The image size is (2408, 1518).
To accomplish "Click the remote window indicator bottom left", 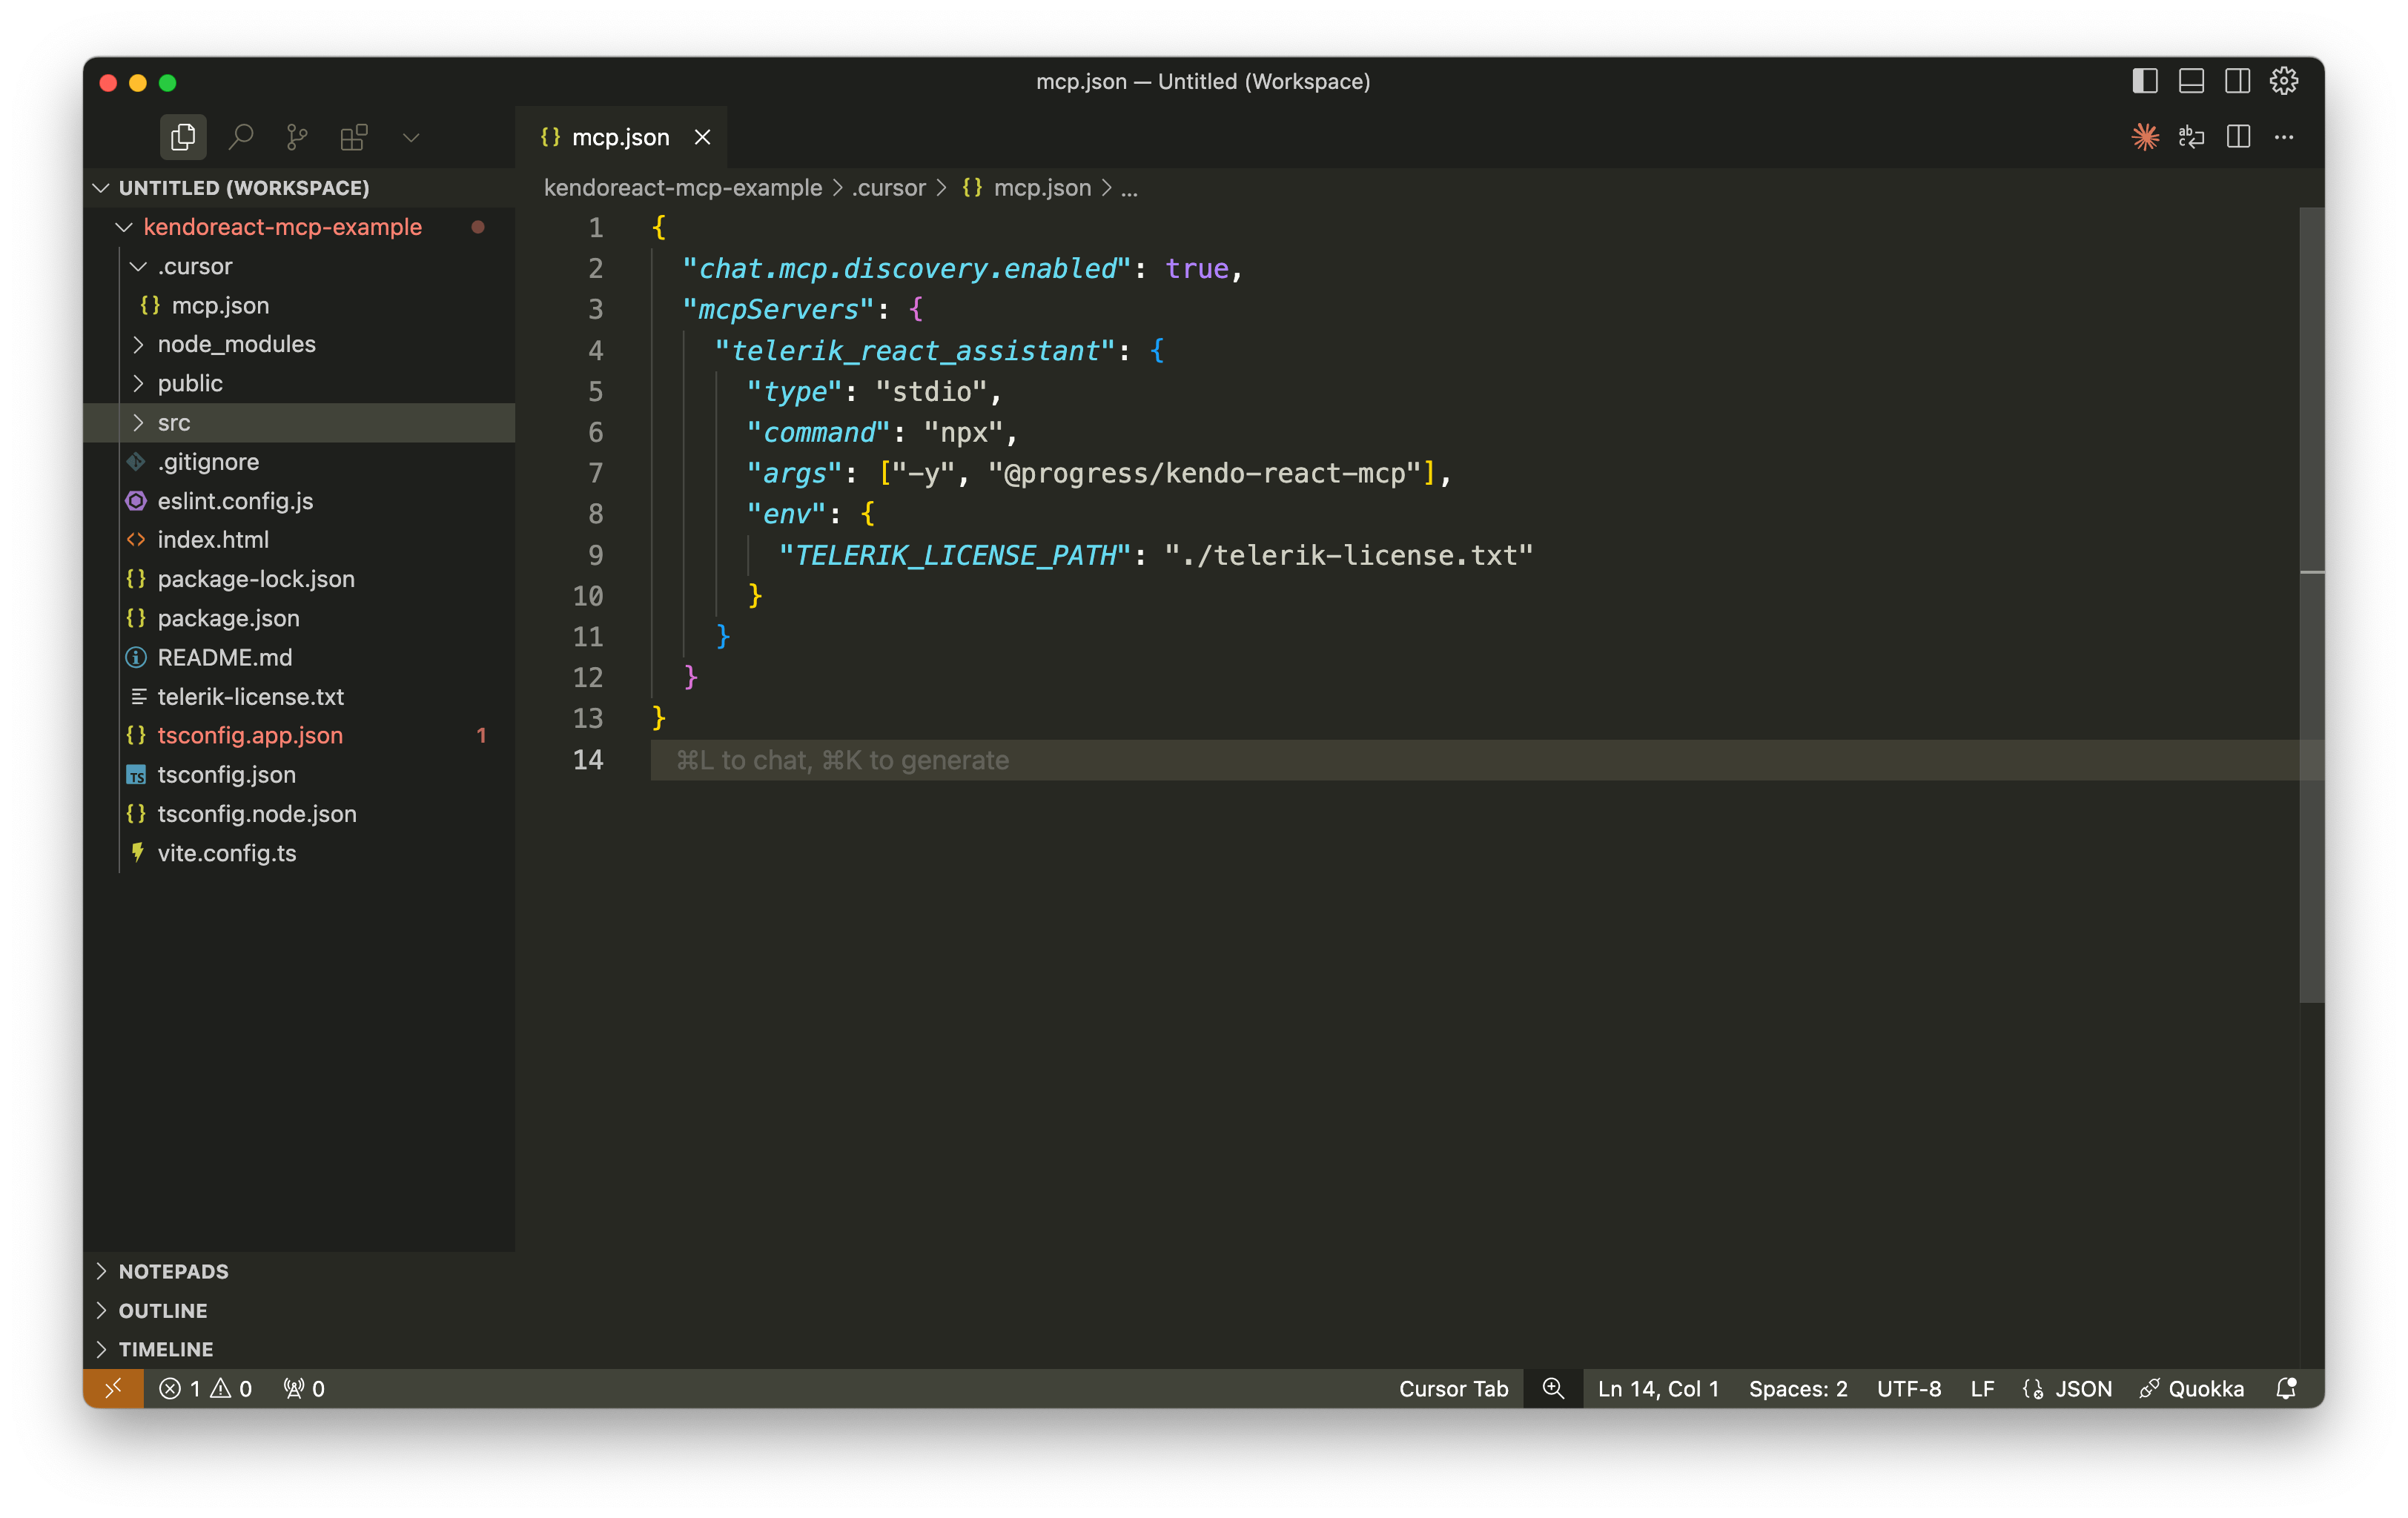I will click(x=113, y=1388).
